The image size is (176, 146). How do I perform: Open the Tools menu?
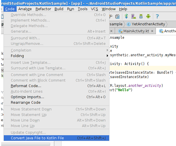(x=83, y=9)
